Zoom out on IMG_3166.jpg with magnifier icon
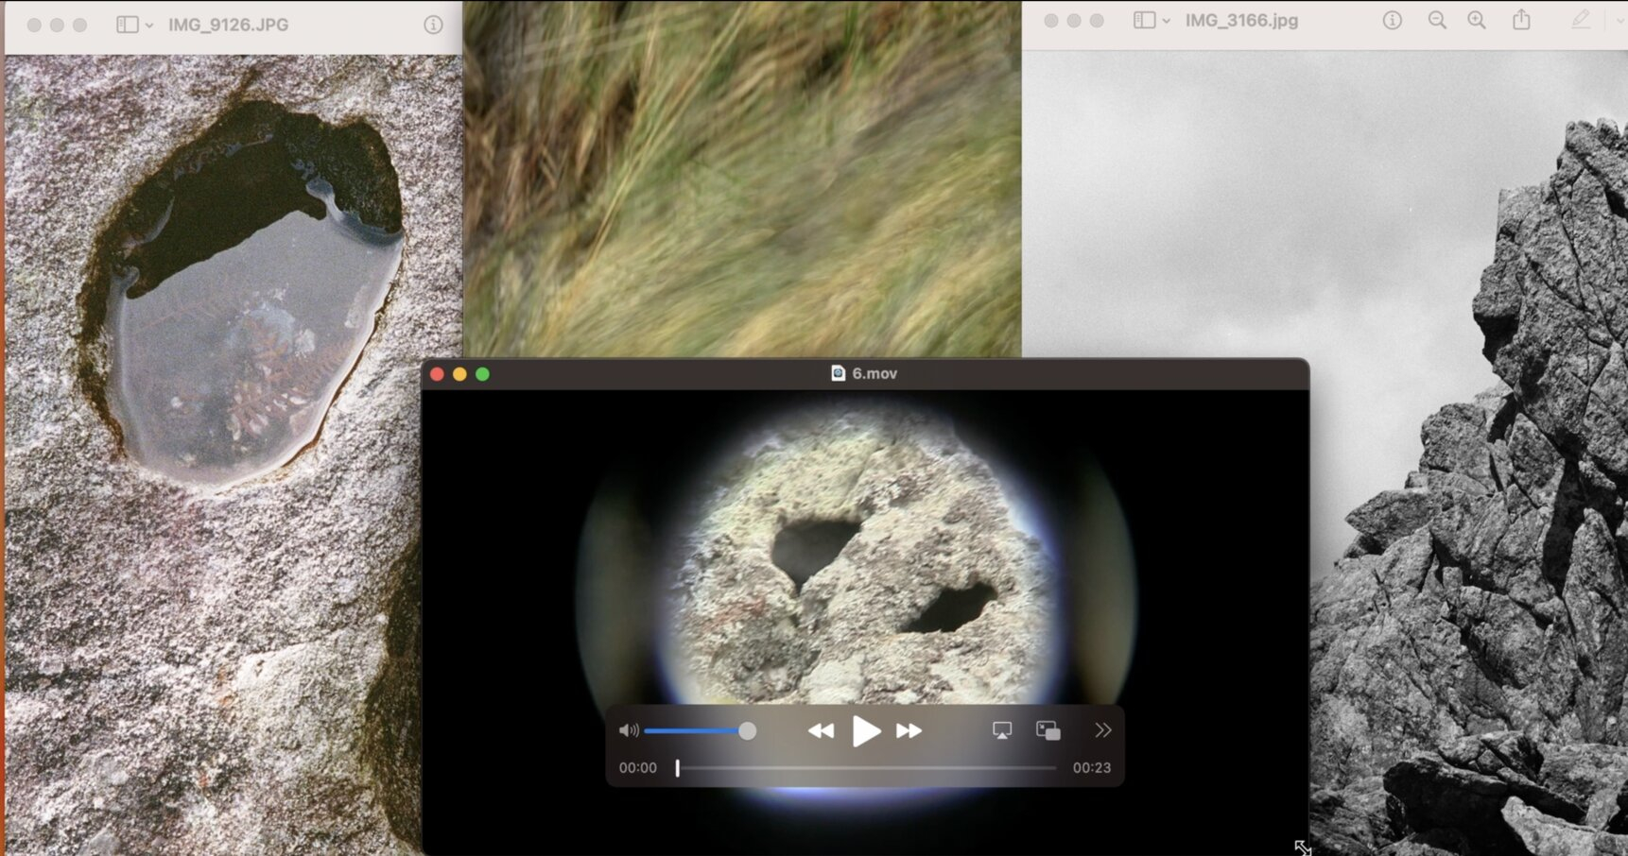This screenshot has width=1628, height=856. click(x=1436, y=20)
